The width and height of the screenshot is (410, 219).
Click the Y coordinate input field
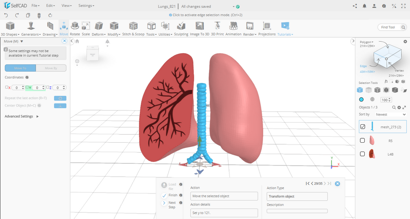pos(38,88)
